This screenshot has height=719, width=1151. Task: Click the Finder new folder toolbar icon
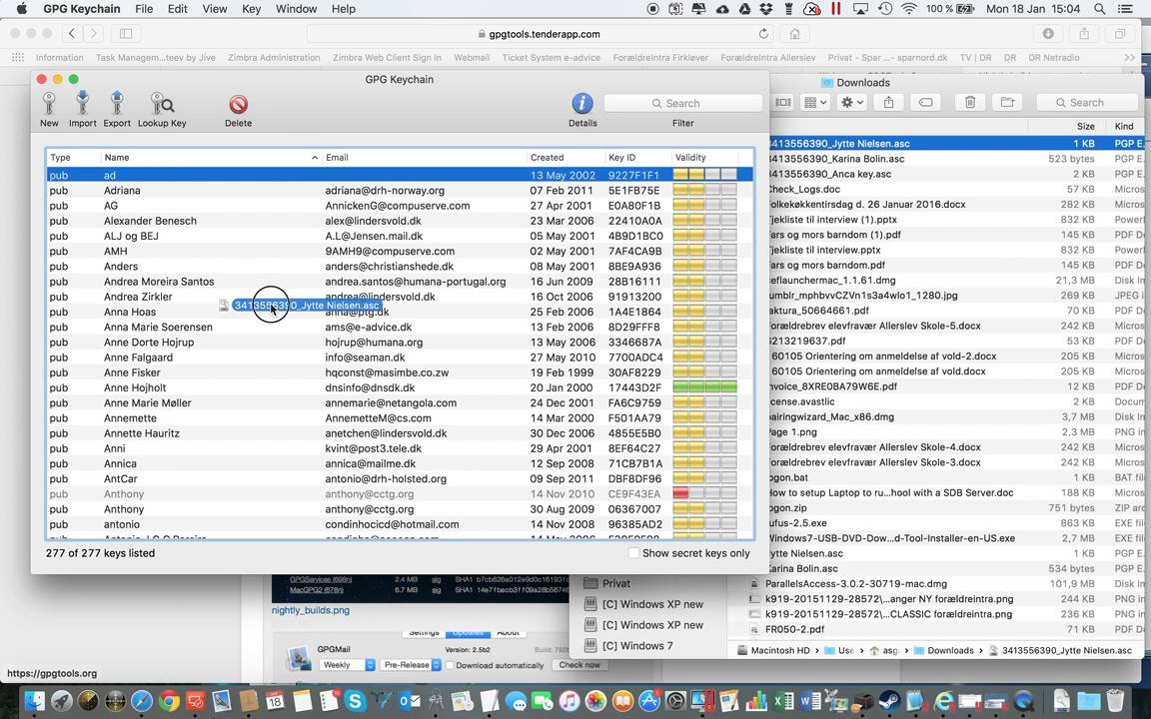click(1007, 103)
